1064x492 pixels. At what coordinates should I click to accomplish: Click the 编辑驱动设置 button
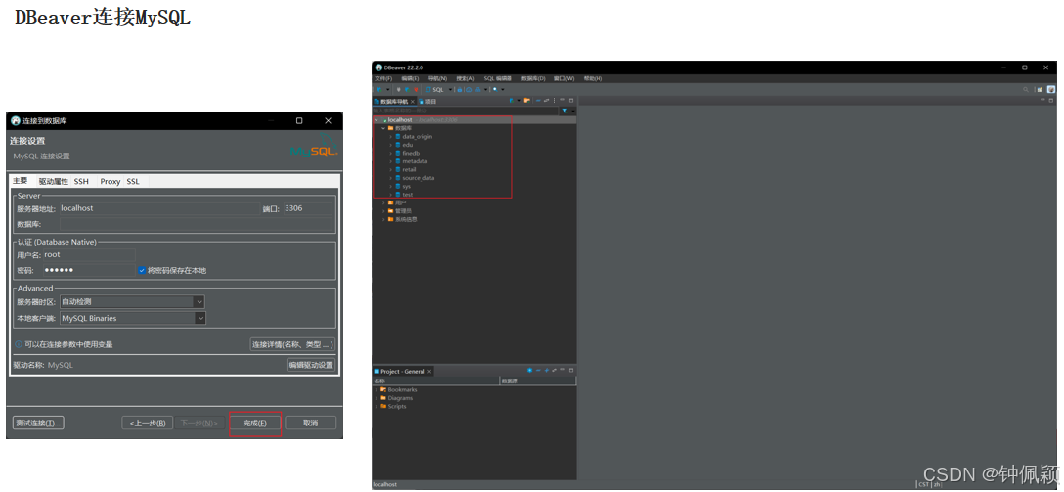[x=311, y=365]
